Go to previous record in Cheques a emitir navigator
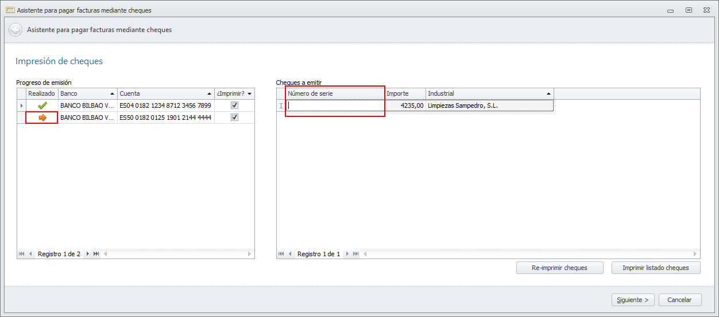719x317 pixels. [290, 253]
